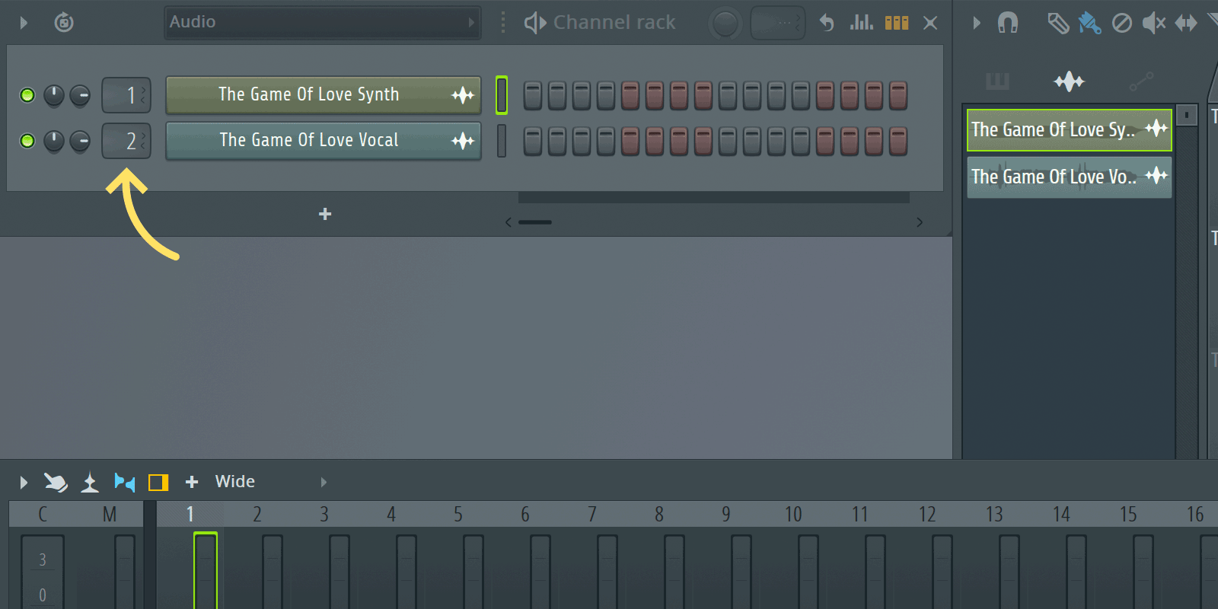Switch to step sequencer view icon
Image resolution: width=1218 pixels, height=609 pixels.
pos(897,23)
